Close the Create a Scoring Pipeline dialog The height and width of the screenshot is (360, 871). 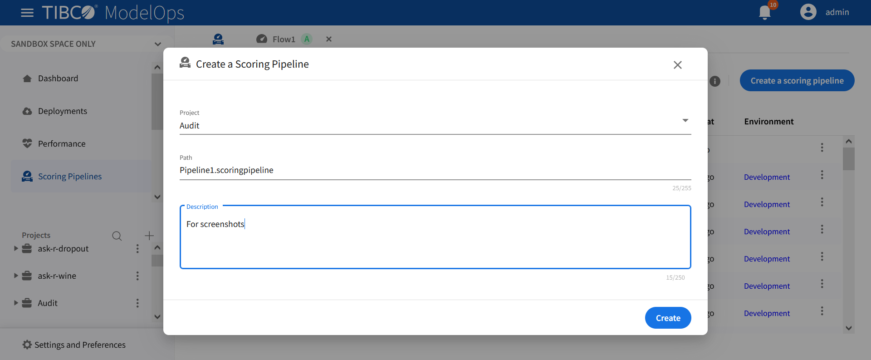[678, 65]
